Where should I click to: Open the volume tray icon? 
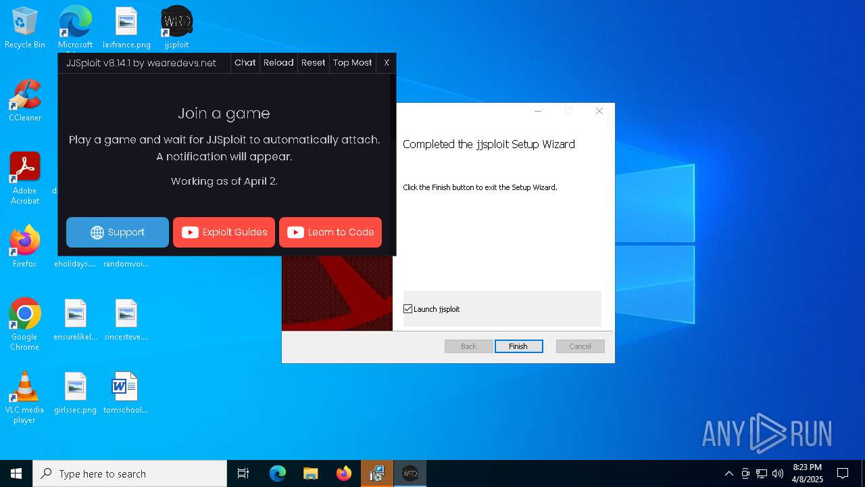point(778,473)
